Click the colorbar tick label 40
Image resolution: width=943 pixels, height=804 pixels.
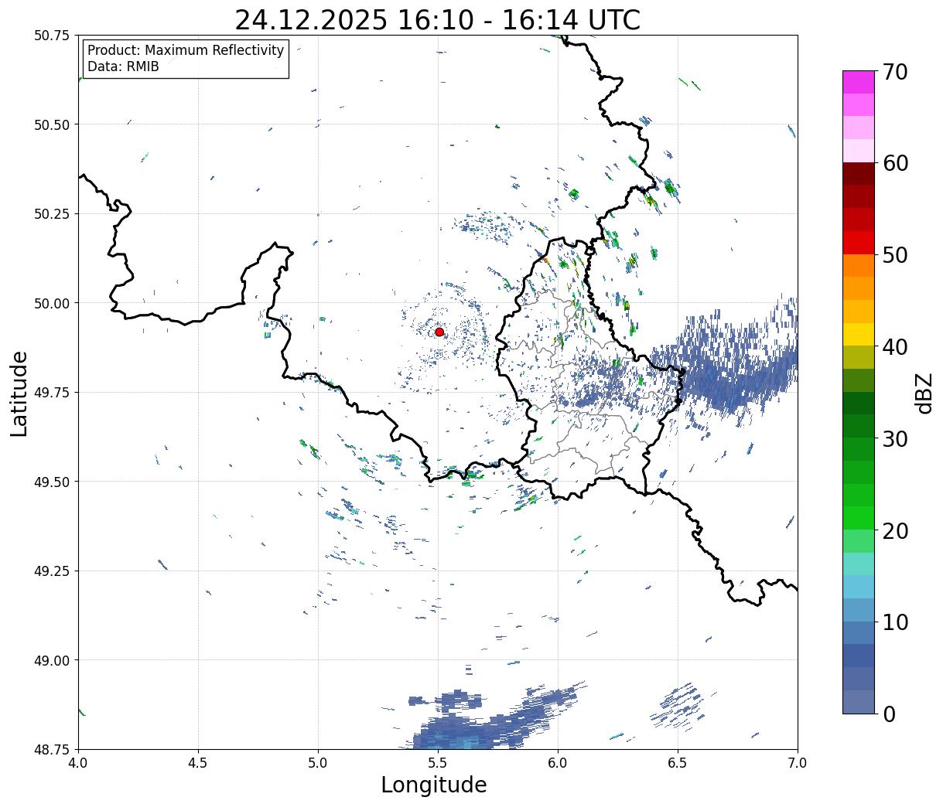(x=894, y=347)
